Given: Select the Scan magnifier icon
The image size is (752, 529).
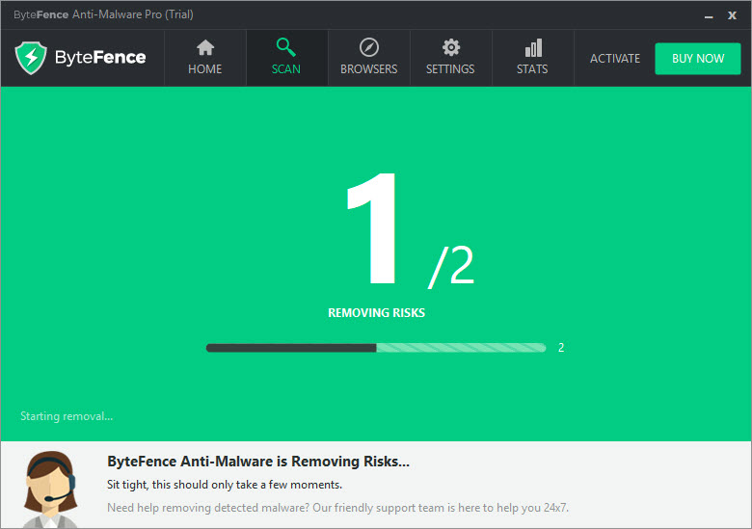Looking at the screenshot, I should [x=285, y=47].
